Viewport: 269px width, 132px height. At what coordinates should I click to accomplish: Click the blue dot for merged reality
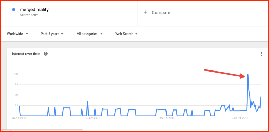(x=14, y=10)
